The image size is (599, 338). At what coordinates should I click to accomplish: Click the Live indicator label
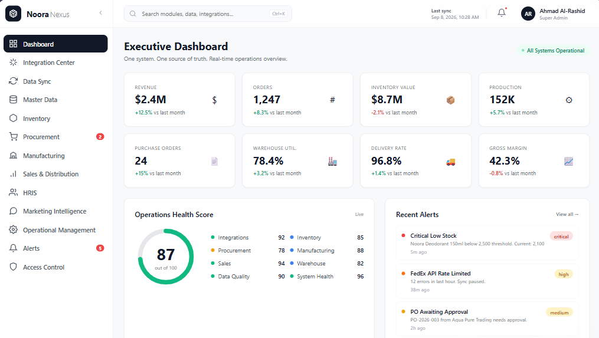pyautogui.click(x=359, y=214)
